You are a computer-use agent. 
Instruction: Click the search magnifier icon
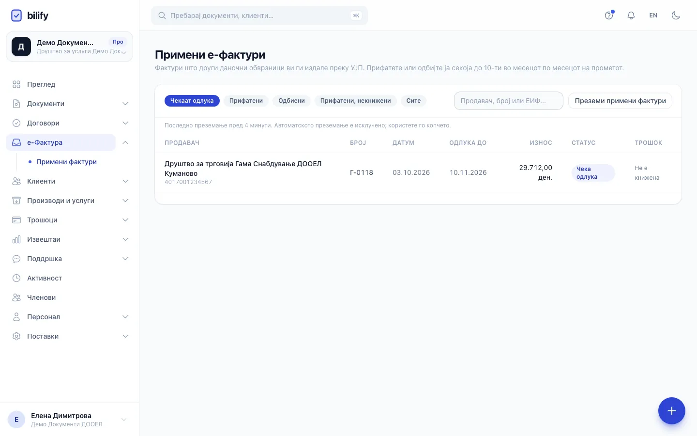[x=162, y=16]
